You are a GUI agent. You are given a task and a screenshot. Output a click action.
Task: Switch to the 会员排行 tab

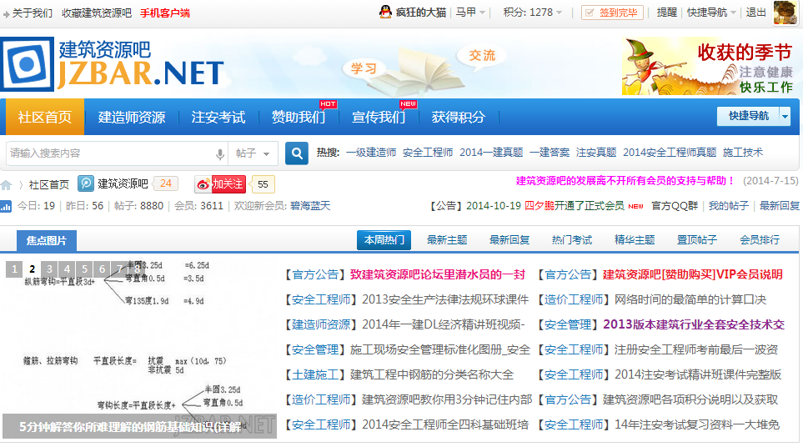pos(760,240)
